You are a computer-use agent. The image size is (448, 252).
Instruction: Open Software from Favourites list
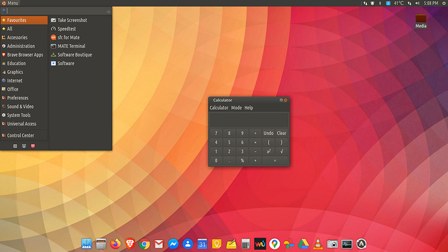81,63
